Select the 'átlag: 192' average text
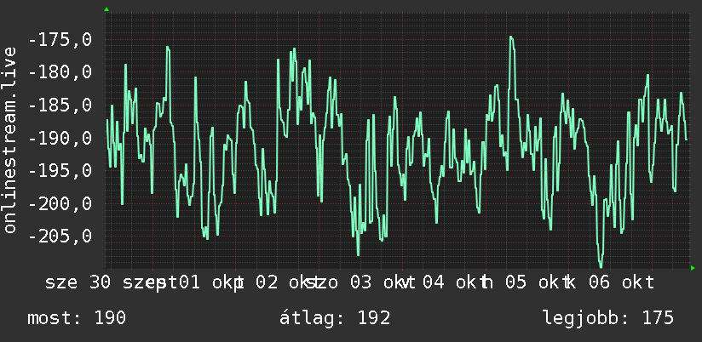702x342 pixels. point(335,318)
